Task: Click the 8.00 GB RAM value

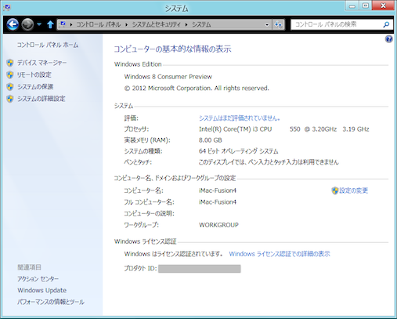Action: [x=211, y=140]
